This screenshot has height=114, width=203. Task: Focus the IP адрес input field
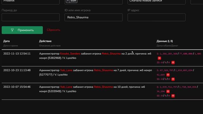point(156,17)
